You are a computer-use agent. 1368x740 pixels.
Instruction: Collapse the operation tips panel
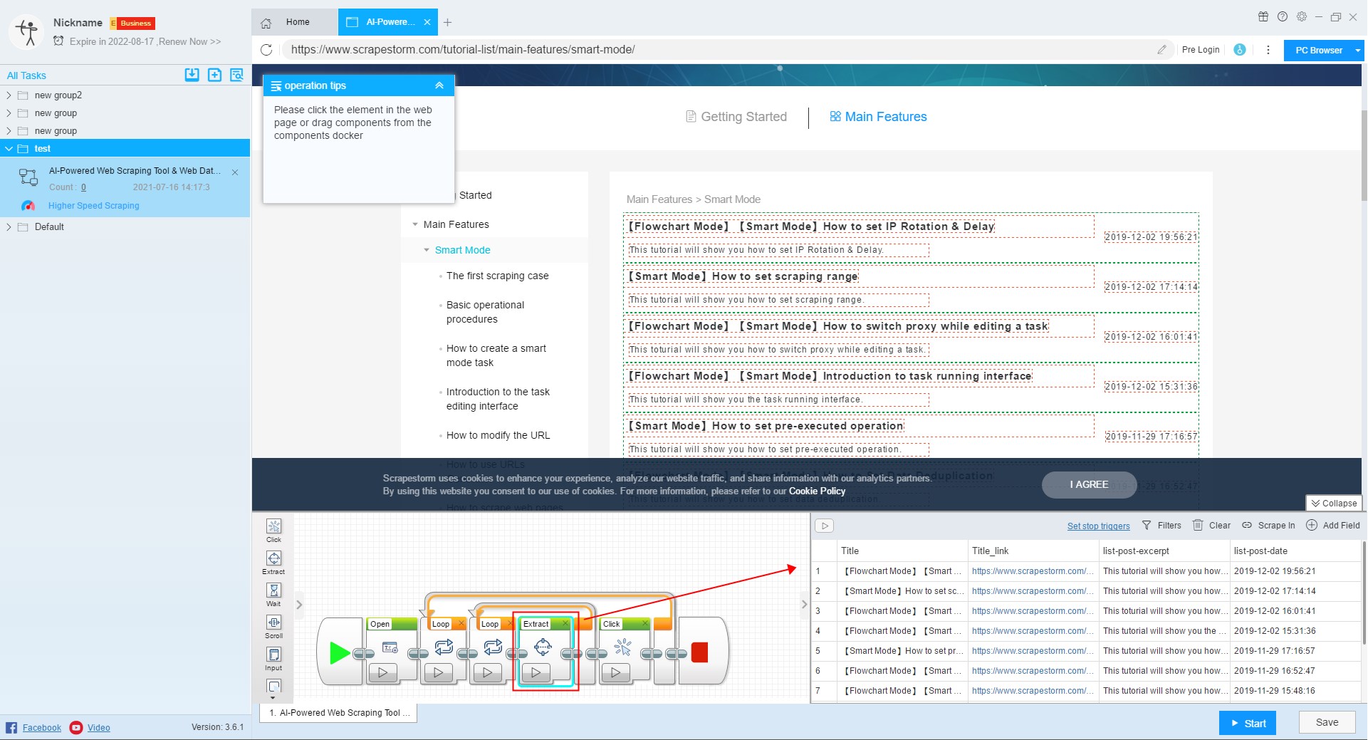click(439, 85)
